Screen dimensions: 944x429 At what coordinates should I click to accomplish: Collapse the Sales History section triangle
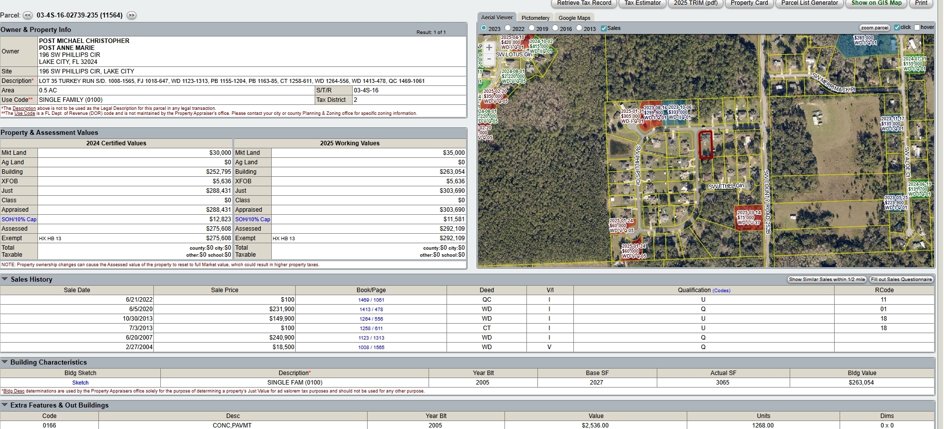click(4, 279)
